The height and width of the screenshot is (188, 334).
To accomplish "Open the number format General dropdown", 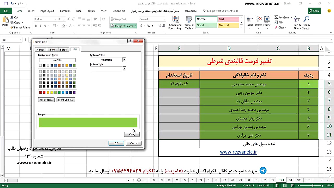I will pyautogui.click(x=164, y=19).
